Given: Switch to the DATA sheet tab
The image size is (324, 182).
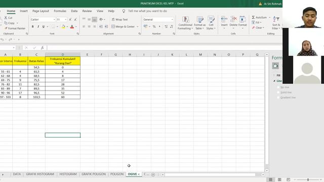Looking at the screenshot, I should (x=17, y=174).
